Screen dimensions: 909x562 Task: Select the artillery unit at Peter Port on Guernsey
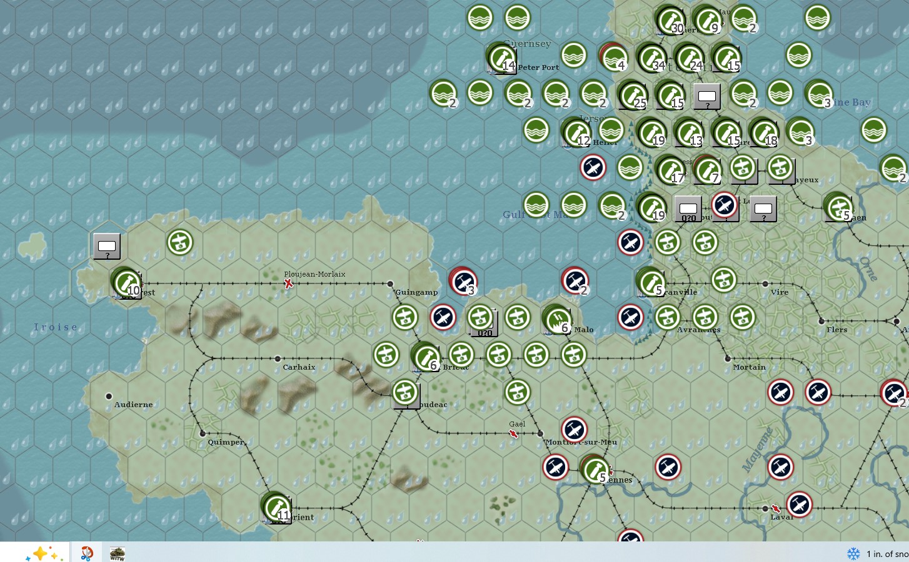501,58
